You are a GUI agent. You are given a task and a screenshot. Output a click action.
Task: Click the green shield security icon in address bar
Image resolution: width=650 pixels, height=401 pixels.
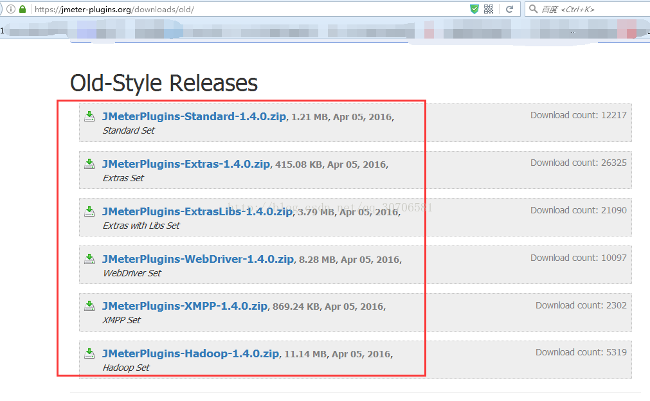click(x=474, y=9)
